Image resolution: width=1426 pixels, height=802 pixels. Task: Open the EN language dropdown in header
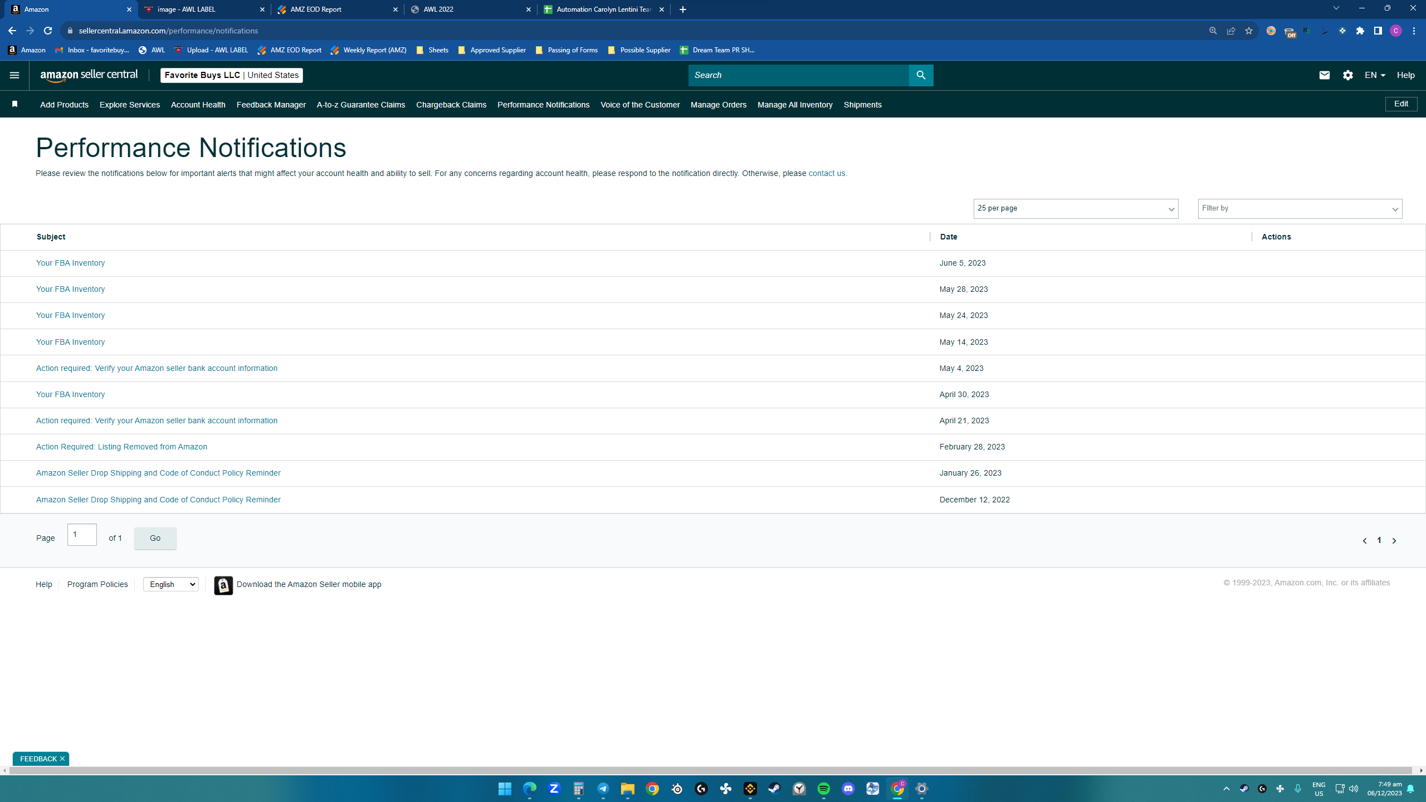coord(1375,75)
